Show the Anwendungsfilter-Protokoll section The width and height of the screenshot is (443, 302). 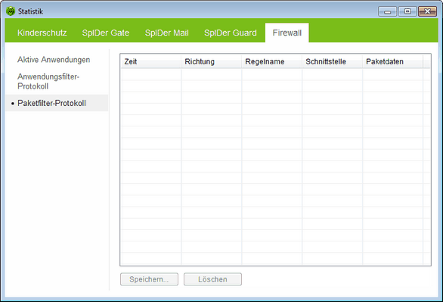(48, 82)
